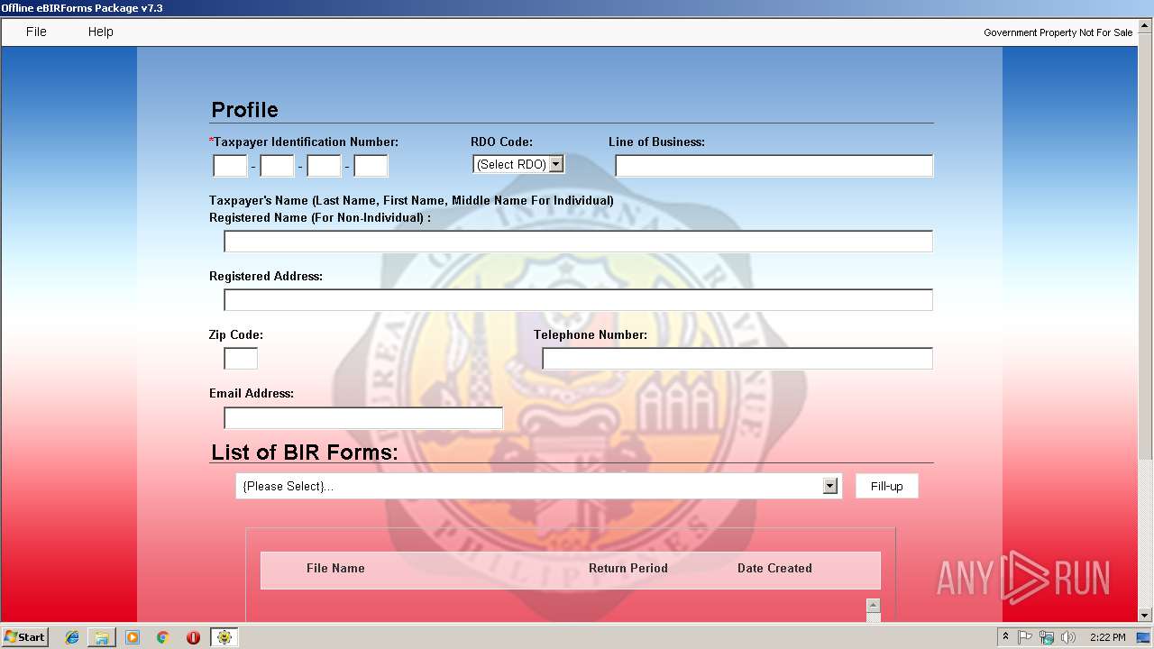Screen dimensions: 1154x649
Task: Open media player taskbar icon
Action: point(133,637)
